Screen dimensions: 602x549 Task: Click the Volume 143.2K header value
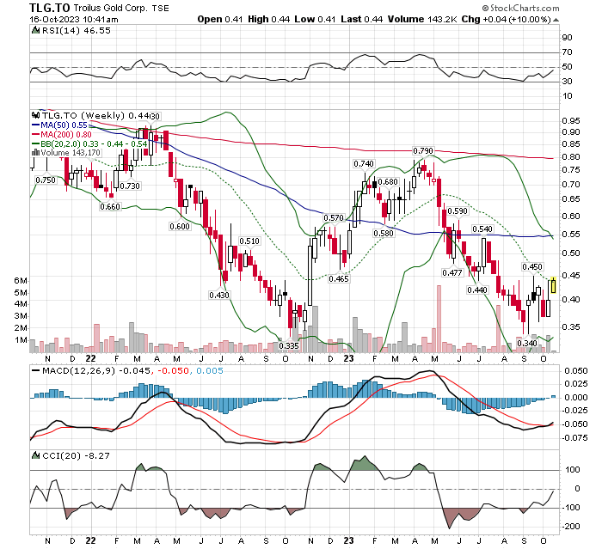click(422, 19)
